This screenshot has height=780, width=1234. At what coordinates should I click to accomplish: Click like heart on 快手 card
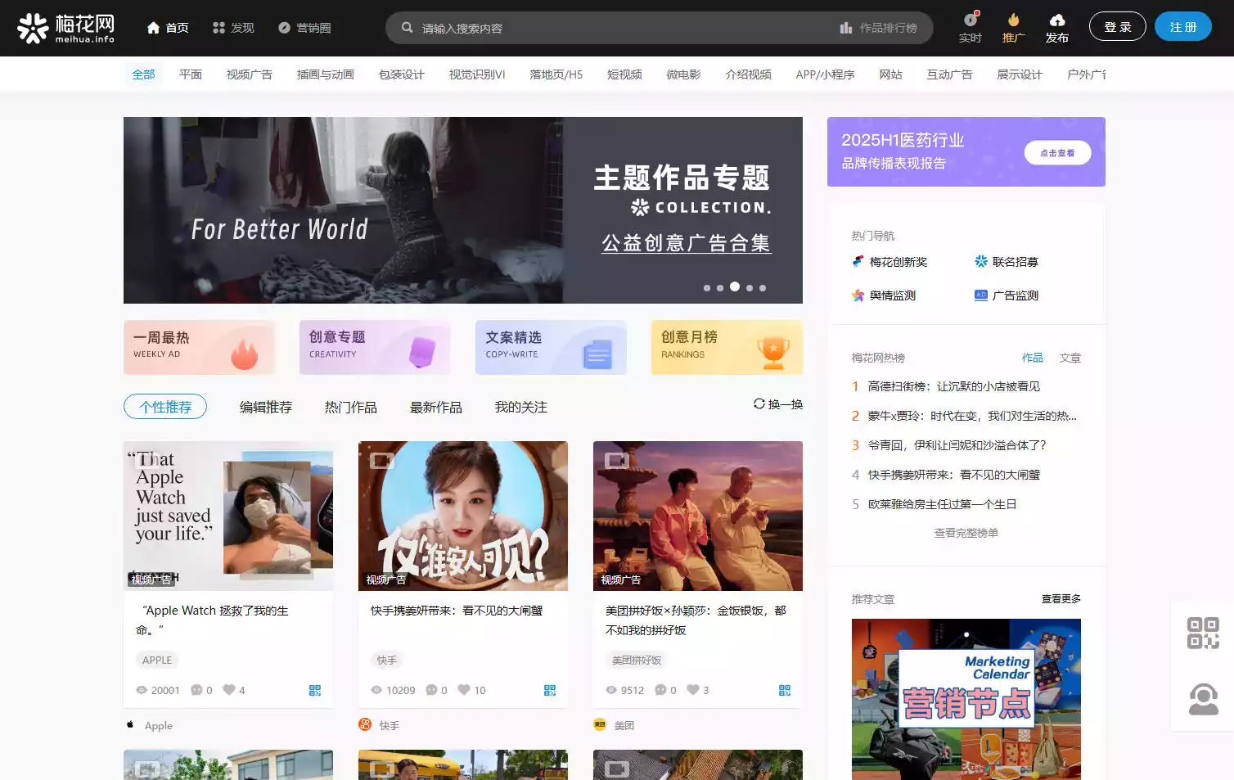click(x=464, y=689)
